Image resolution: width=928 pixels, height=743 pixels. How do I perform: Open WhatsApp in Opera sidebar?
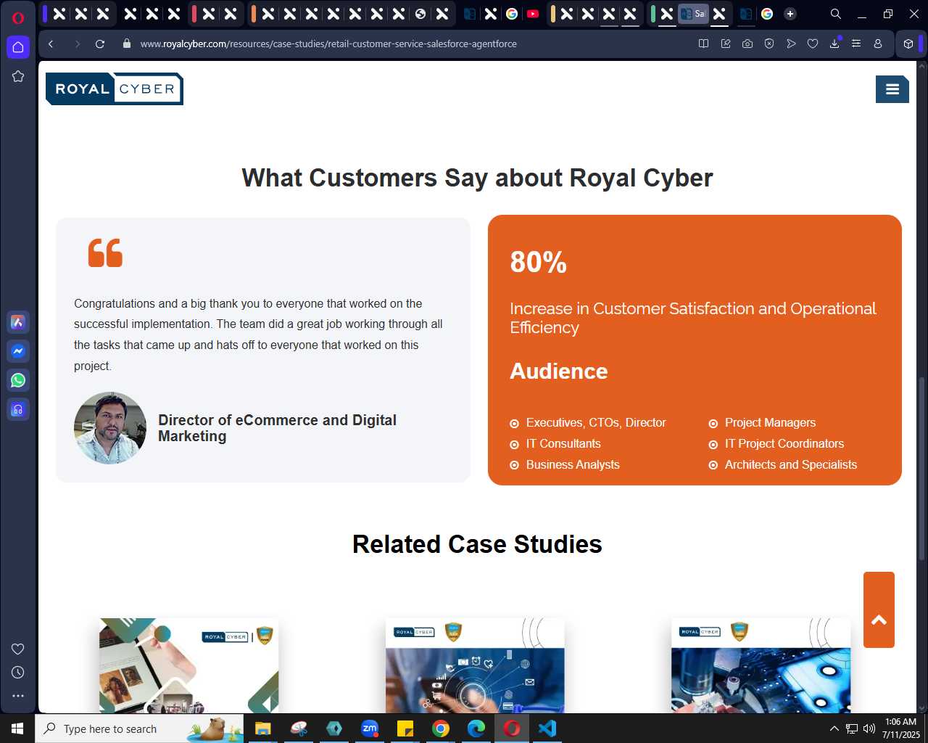click(18, 380)
